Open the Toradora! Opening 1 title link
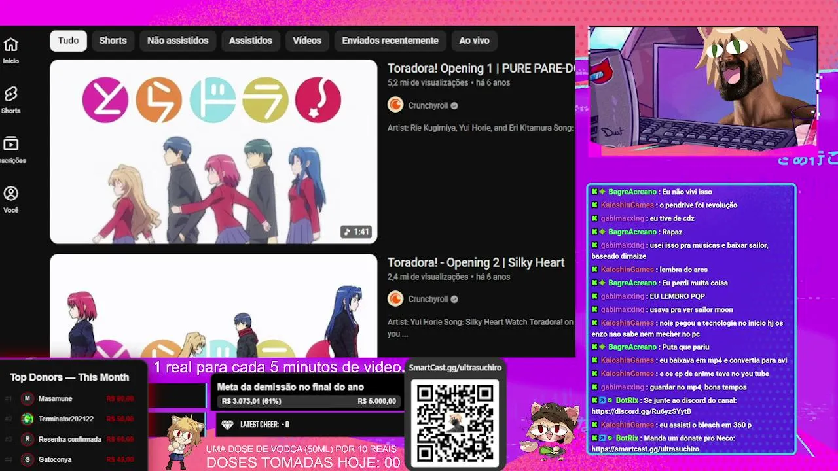The width and height of the screenshot is (838, 471). tap(481, 68)
